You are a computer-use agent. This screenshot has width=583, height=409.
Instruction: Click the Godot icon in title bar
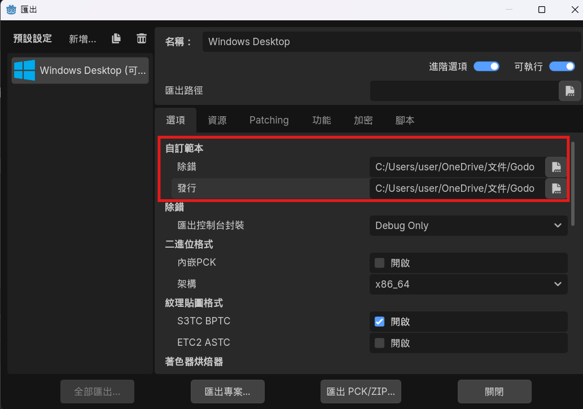(x=11, y=10)
